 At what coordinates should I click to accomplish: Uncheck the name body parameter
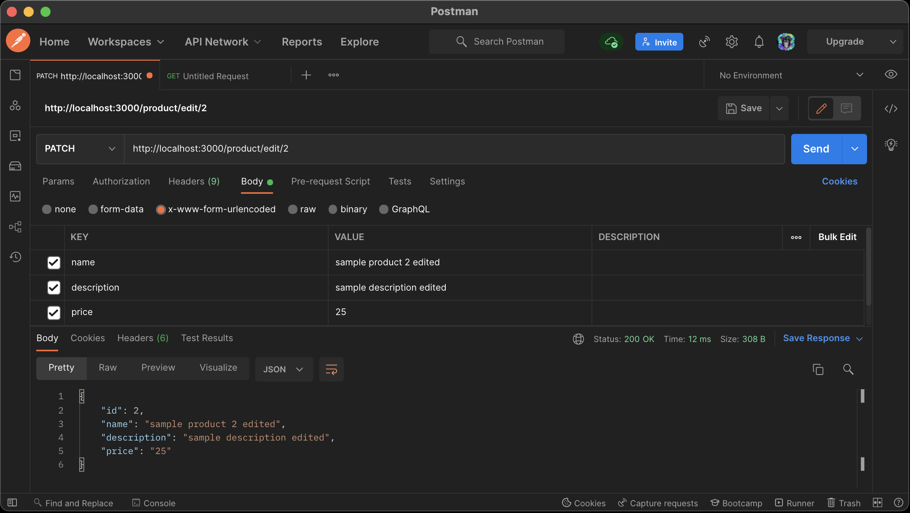pyautogui.click(x=54, y=262)
